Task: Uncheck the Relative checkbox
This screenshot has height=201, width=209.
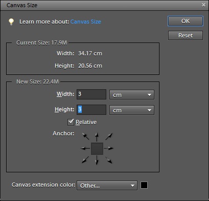Action: (71, 122)
